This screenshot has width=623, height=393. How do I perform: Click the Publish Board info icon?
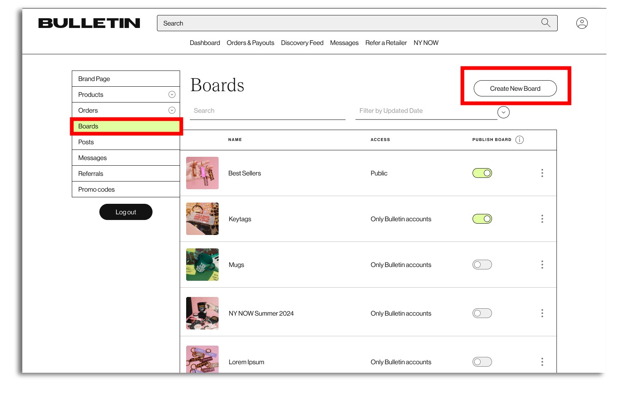(x=519, y=140)
